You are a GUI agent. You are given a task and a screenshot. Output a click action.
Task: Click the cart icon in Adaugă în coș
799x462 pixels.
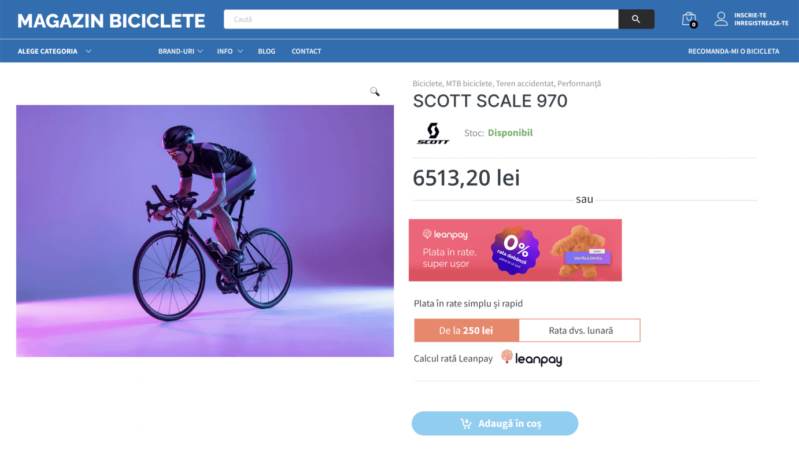point(465,423)
